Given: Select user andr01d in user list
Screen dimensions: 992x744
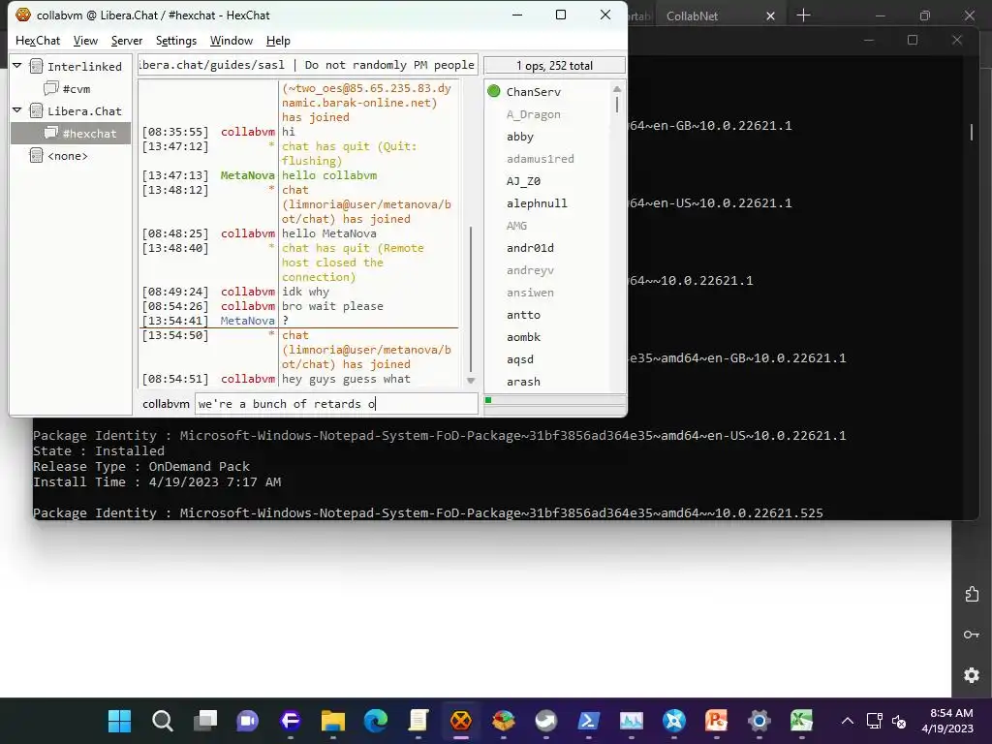Looking at the screenshot, I should point(530,248).
